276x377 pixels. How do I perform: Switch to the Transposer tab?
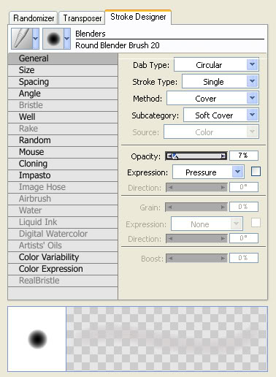tap(82, 18)
